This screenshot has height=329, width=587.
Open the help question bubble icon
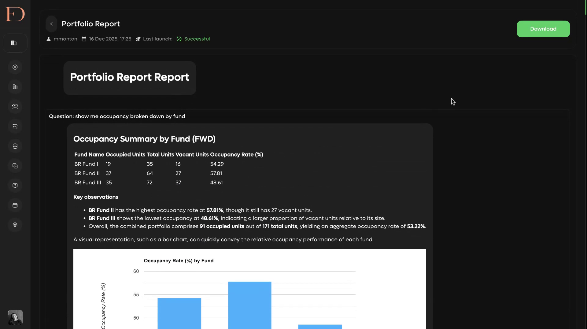pyautogui.click(x=15, y=186)
